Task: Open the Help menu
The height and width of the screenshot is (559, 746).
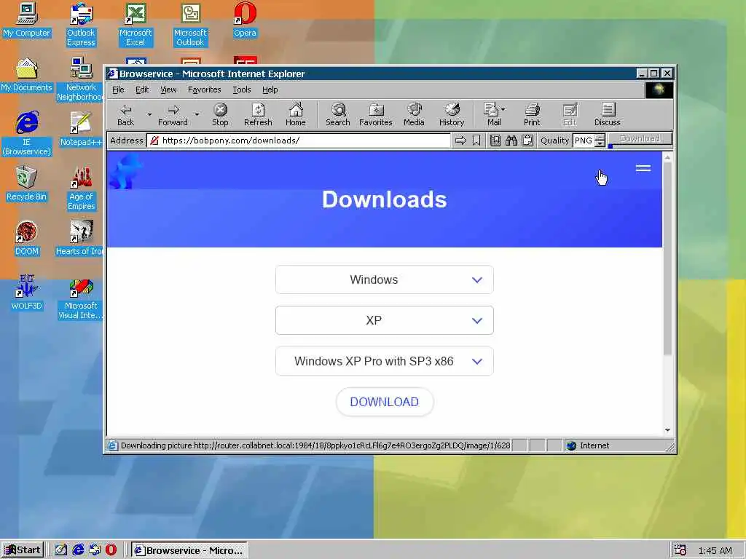Action: pos(270,90)
